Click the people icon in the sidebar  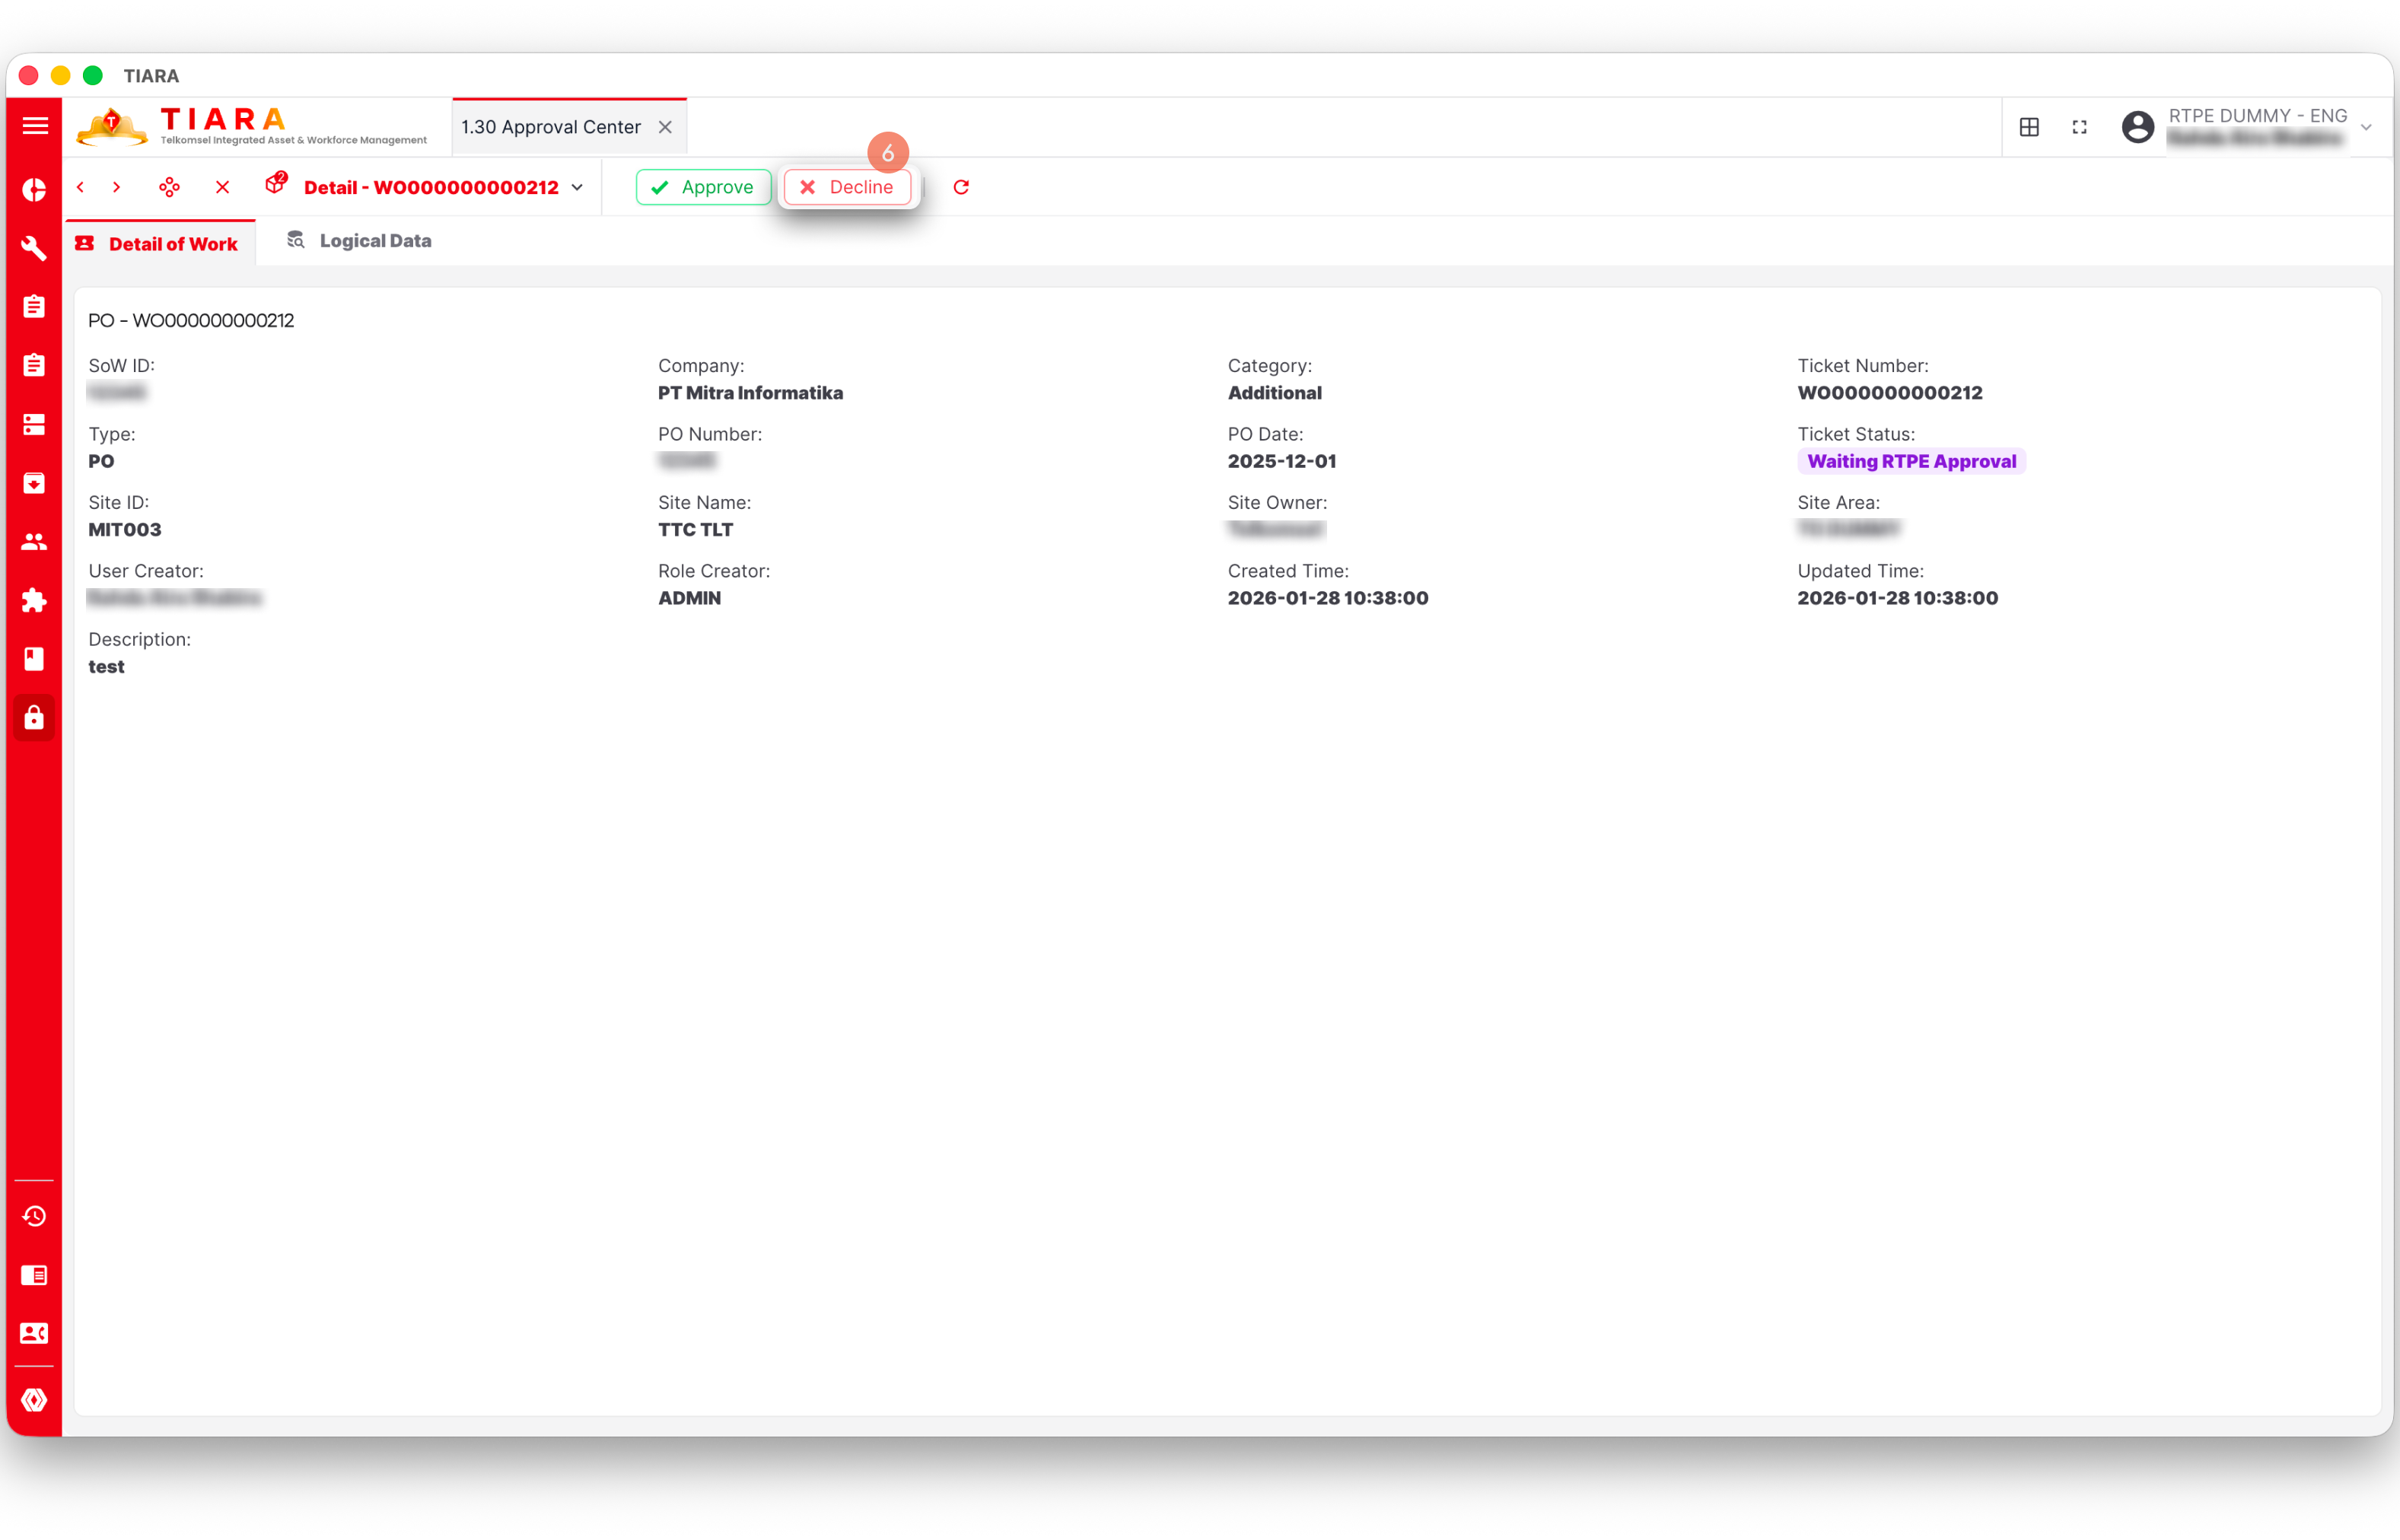click(34, 541)
